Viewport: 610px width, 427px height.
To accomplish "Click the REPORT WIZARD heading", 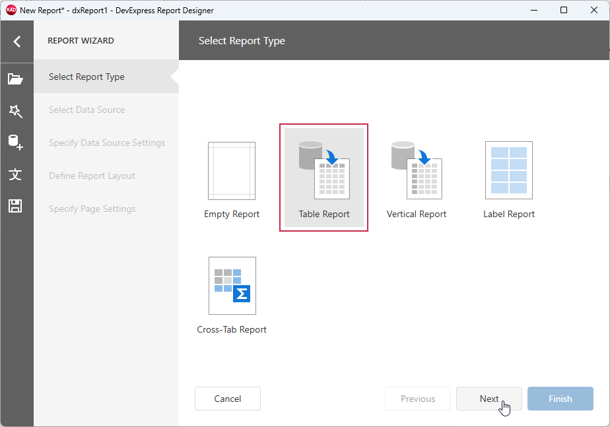I will (x=81, y=40).
